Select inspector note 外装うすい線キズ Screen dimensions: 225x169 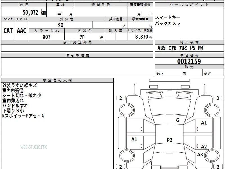point(19,85)
